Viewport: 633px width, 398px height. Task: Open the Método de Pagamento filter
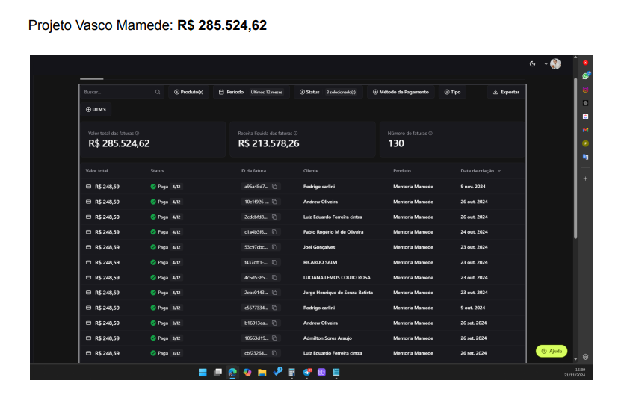[401, 92]
